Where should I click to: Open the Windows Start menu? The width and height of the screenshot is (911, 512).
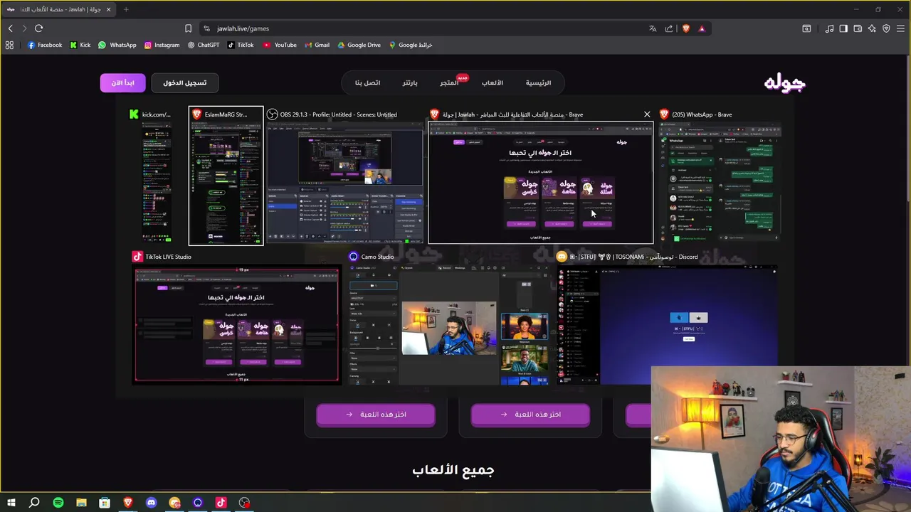pyautogui.click(x=11, y=503)
